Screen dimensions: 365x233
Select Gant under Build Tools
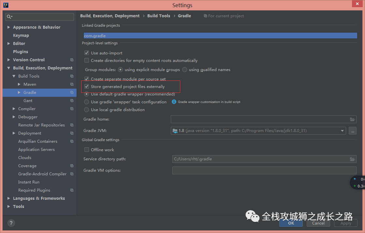coord(28,101)
